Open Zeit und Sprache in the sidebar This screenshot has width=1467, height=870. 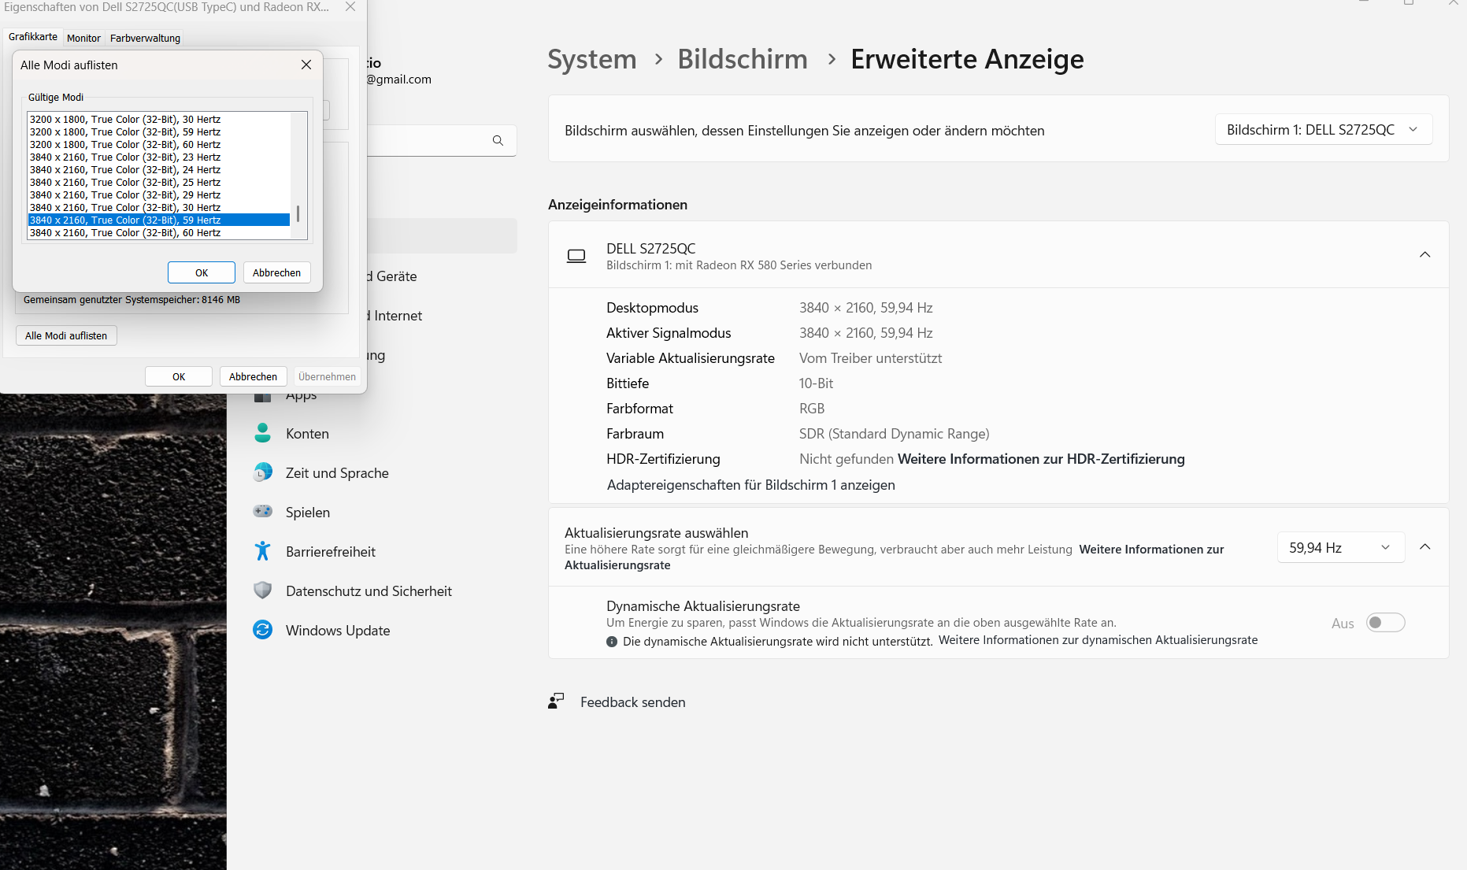pos(337,473)
